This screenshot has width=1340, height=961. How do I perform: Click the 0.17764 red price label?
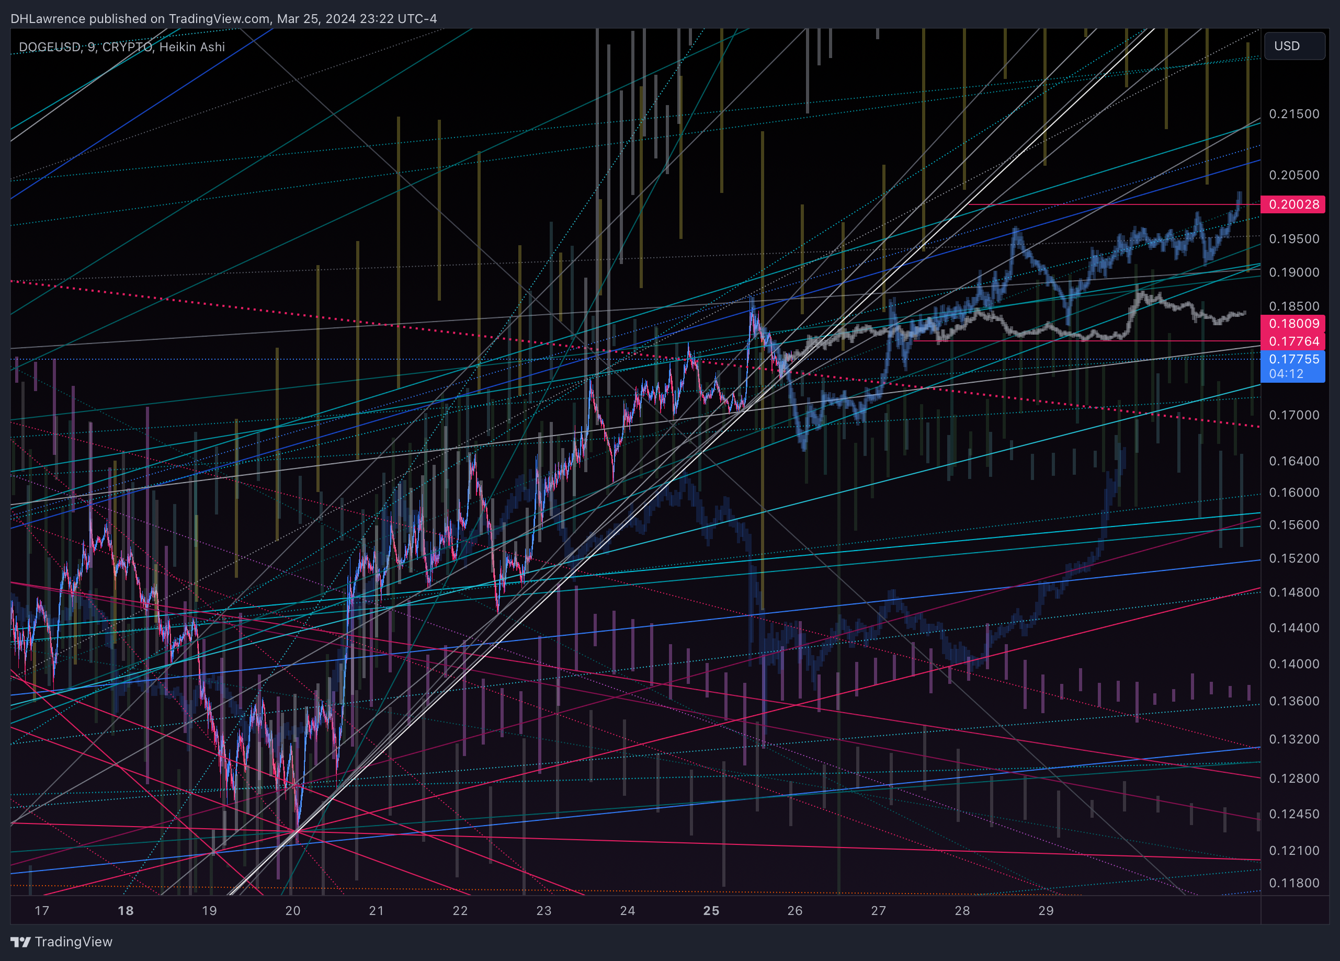1293,341
